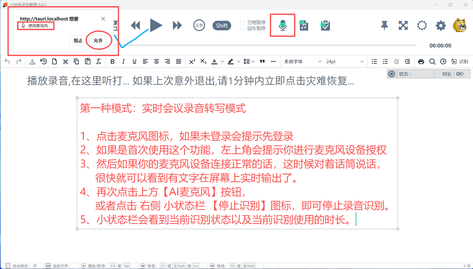Enable 空格暂停 pause option
This screenshot has width=473, height=269.
(243, 22)
